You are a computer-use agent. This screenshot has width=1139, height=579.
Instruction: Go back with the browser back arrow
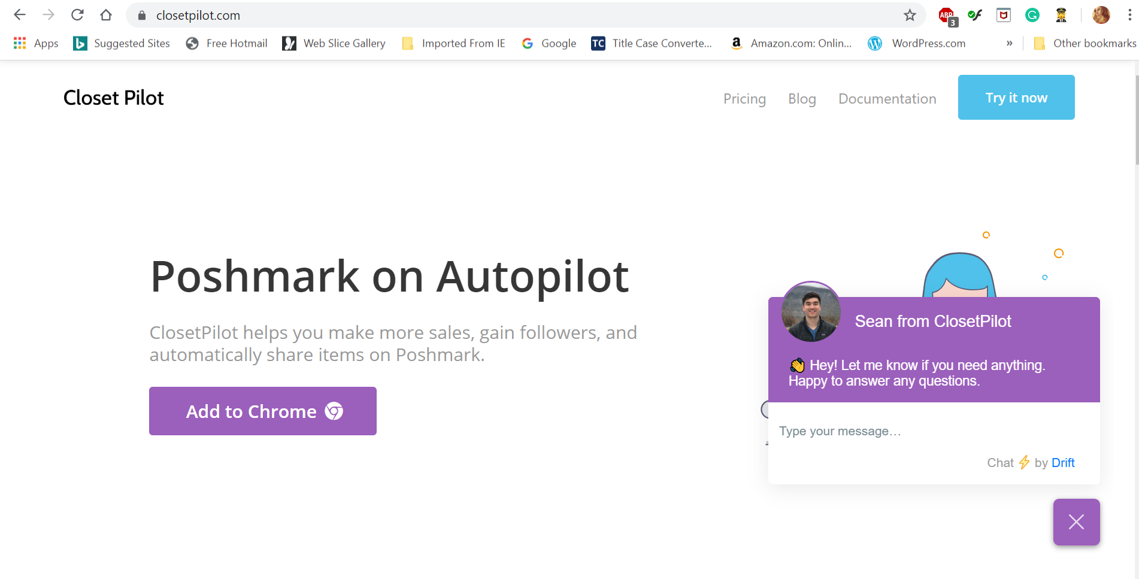pos(20,15)
